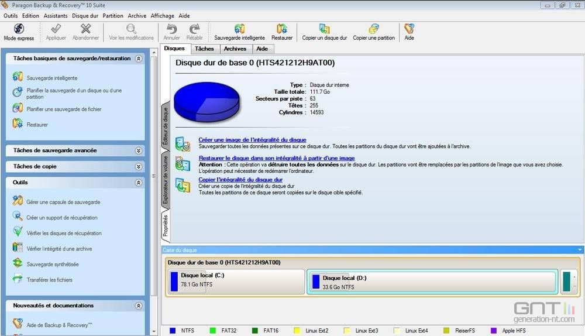
Task: Click Restaurer in the basic tasks panel
Action: [37, 125]
